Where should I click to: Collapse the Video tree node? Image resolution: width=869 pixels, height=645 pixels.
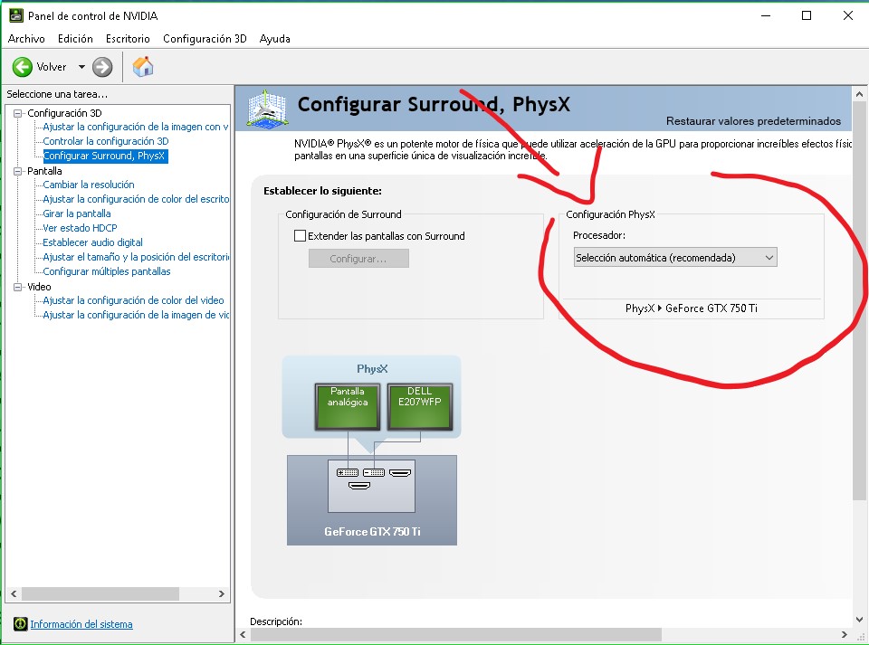pyautogui.click(x=18, y=287)
